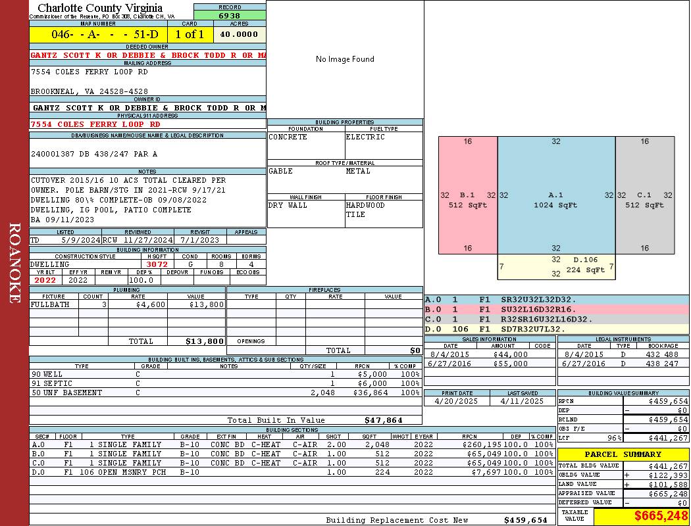691x526 pixels.
Task: Click sketch code line B.0 SU32L16D32R16
Action: coord(557,310)
